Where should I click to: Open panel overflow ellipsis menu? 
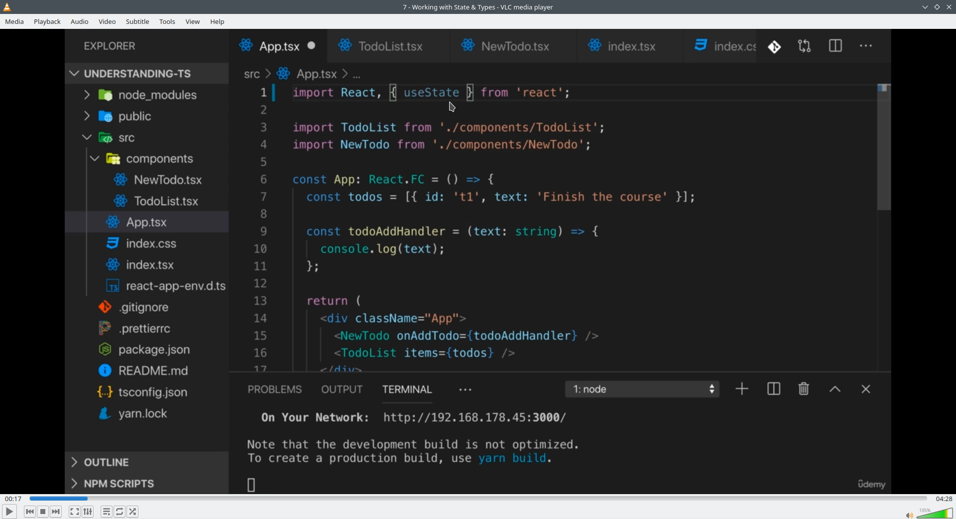coord(465,390)
